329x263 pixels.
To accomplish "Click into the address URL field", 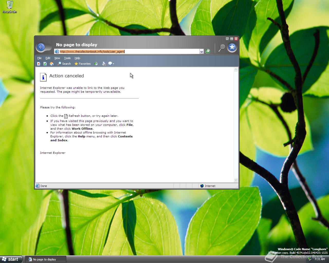I will tap(129, 52).
